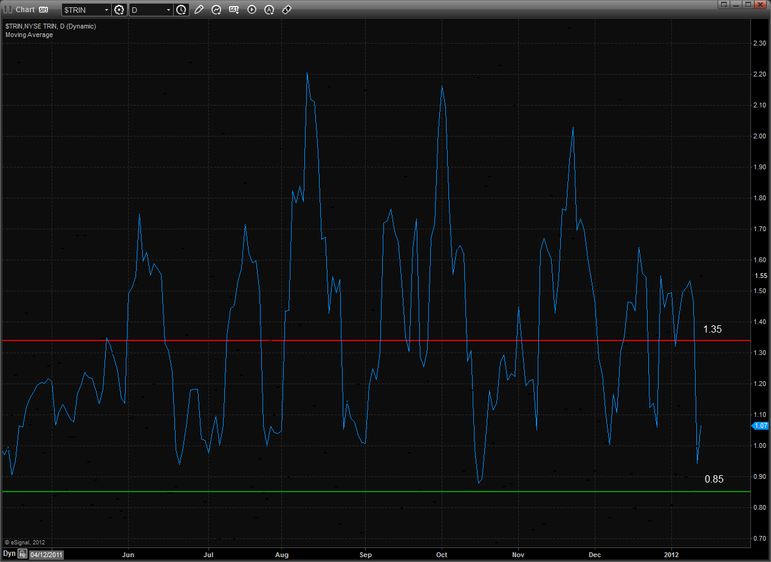This screenshot has height=562, width=771.
Task: Click the 04/12/2011 date box
Action: tap(46, 554)
